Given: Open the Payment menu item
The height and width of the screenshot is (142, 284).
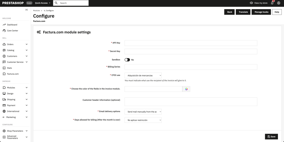Looking at the screenshot, I should [x=11, y=105].
